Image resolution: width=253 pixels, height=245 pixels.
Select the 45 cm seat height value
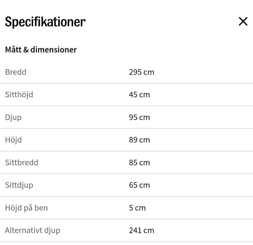point(139,95)
